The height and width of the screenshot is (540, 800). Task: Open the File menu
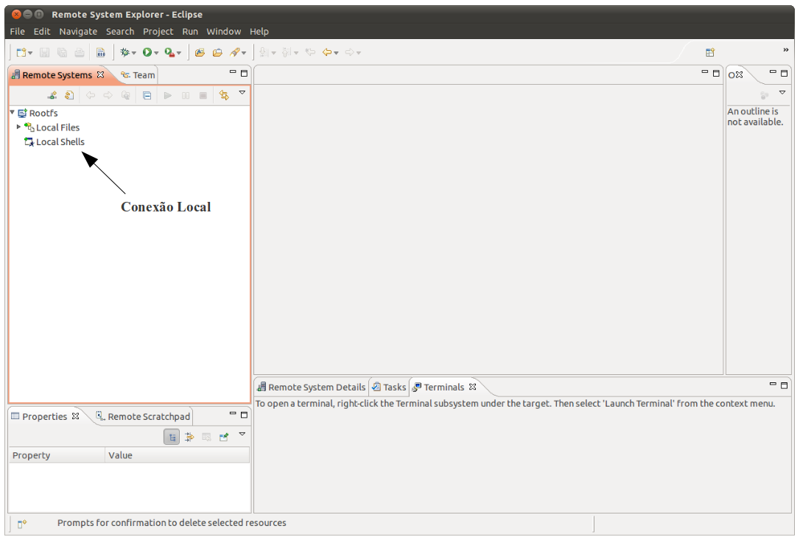(18, 32)
